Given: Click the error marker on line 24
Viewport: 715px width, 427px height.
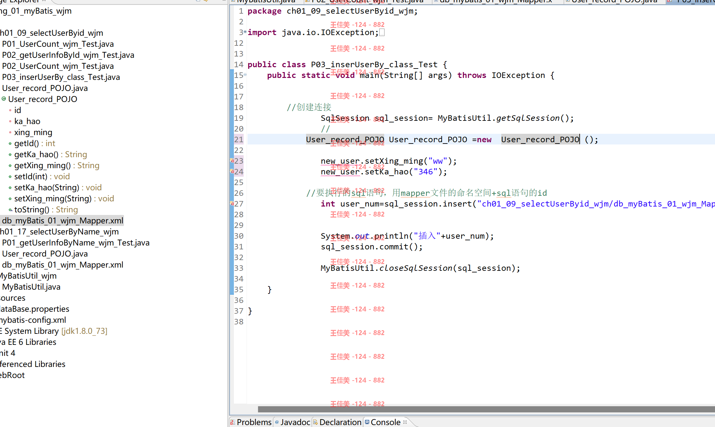Looking at the screenshot, I should (232, 171).
